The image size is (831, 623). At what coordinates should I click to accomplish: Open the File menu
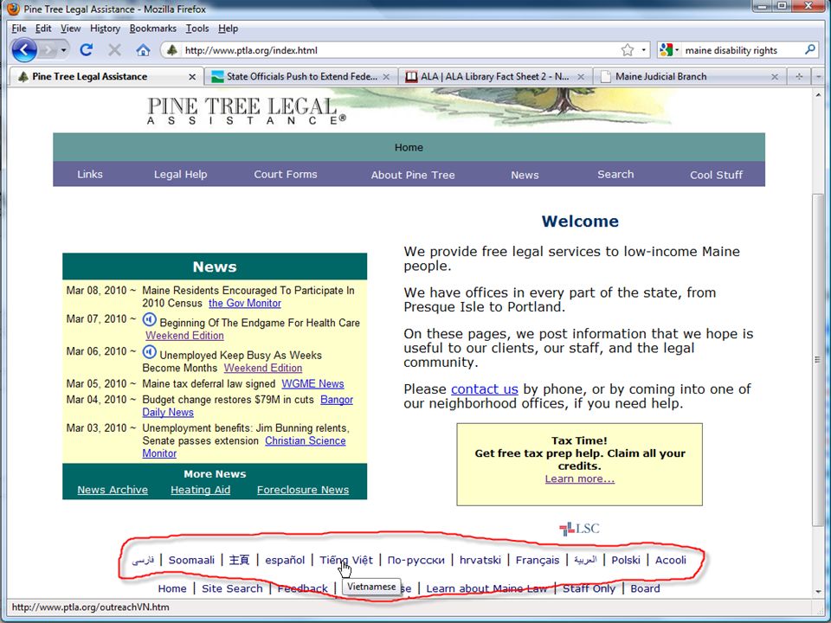click(x=18, y=29)
